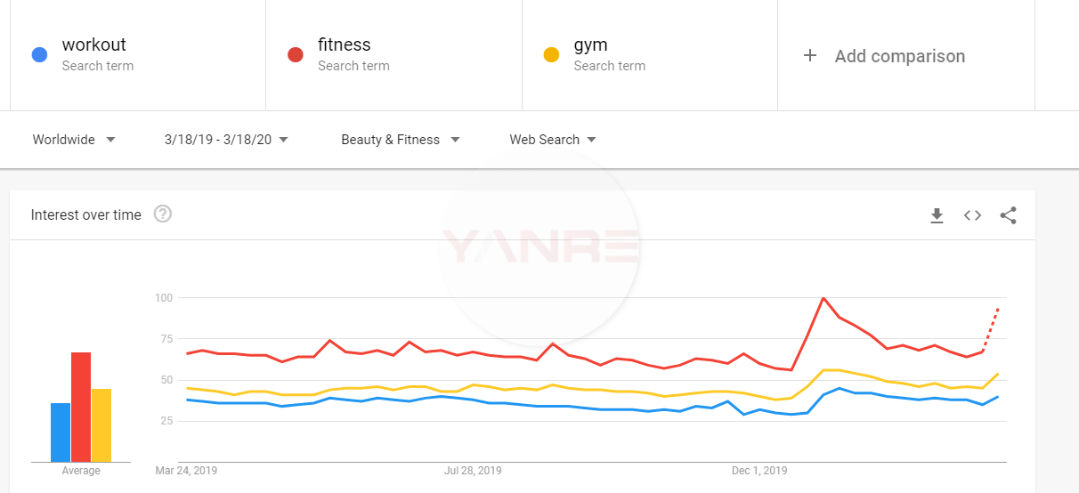Expand the Web Search type dropdown
The image size is (1079, 493).
click(x=552, y=140)
